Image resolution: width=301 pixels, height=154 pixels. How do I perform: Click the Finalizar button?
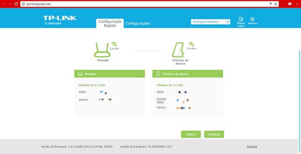click(x=214, y=134)
